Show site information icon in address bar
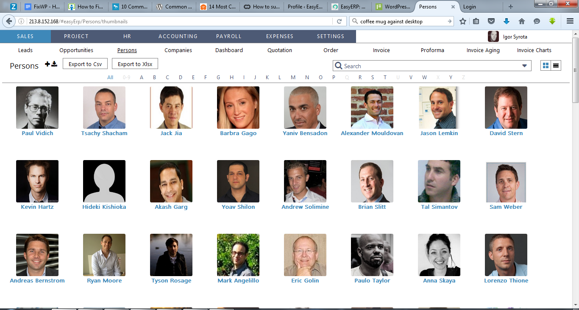 [x=21, y=21]
